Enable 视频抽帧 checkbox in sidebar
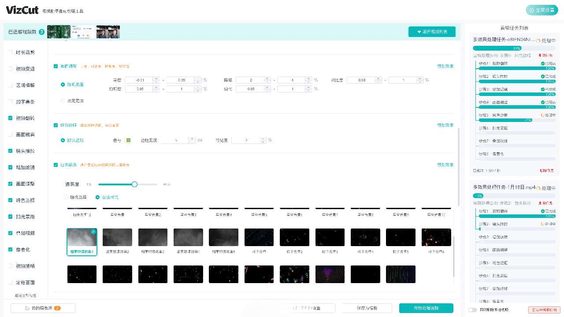Viewport: 564px width, 317px height. tap(11, 266)
